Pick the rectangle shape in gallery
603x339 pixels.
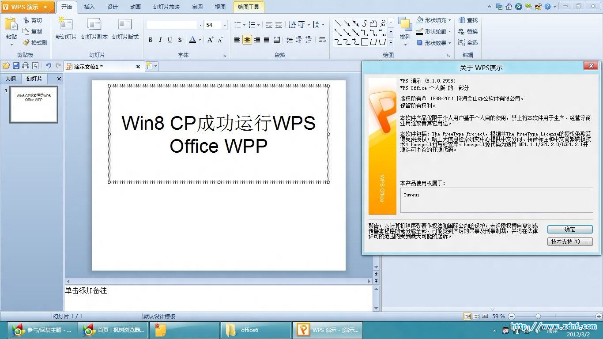coord(365,42)
